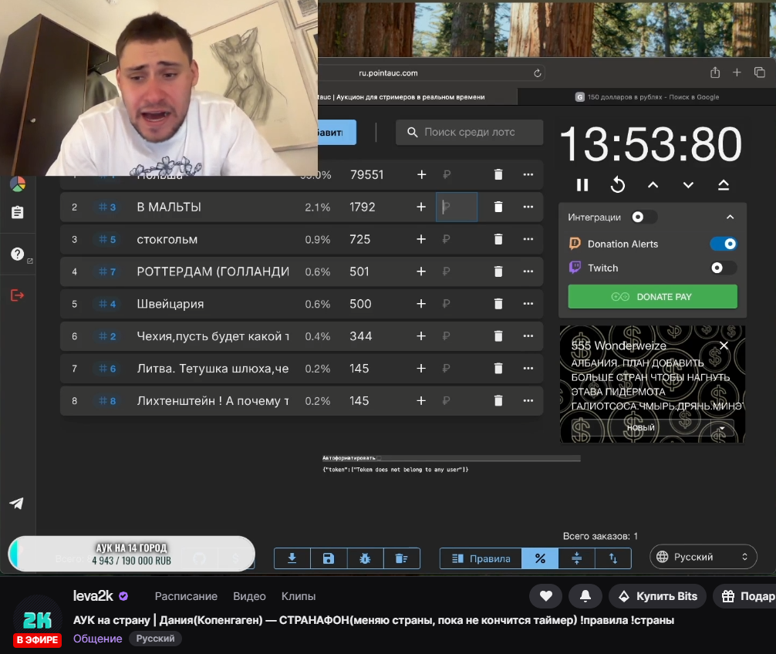Click the lot search field
This screenshot has width=776, height=654.
click(x=469, y=132)
